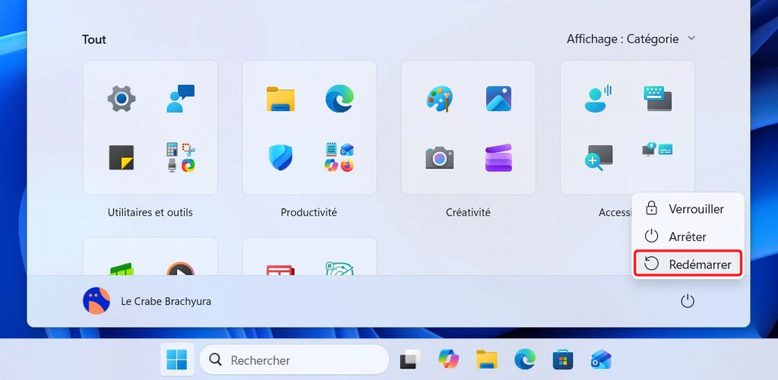
Task: Open the On-Screen Keyboard app
Action: click(x=658, y=99)
